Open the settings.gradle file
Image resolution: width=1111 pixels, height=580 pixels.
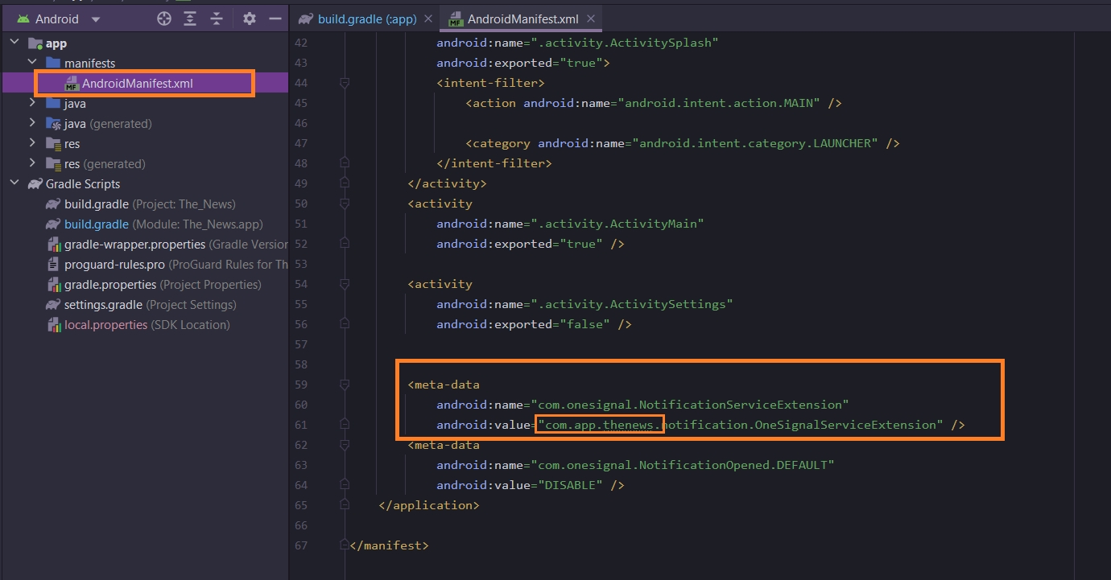(x=103, y=304)
